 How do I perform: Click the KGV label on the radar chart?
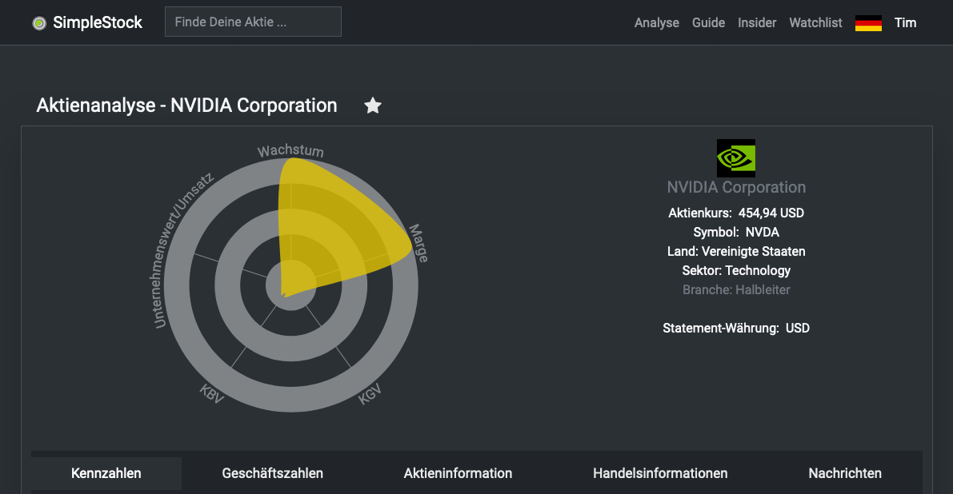370,394
